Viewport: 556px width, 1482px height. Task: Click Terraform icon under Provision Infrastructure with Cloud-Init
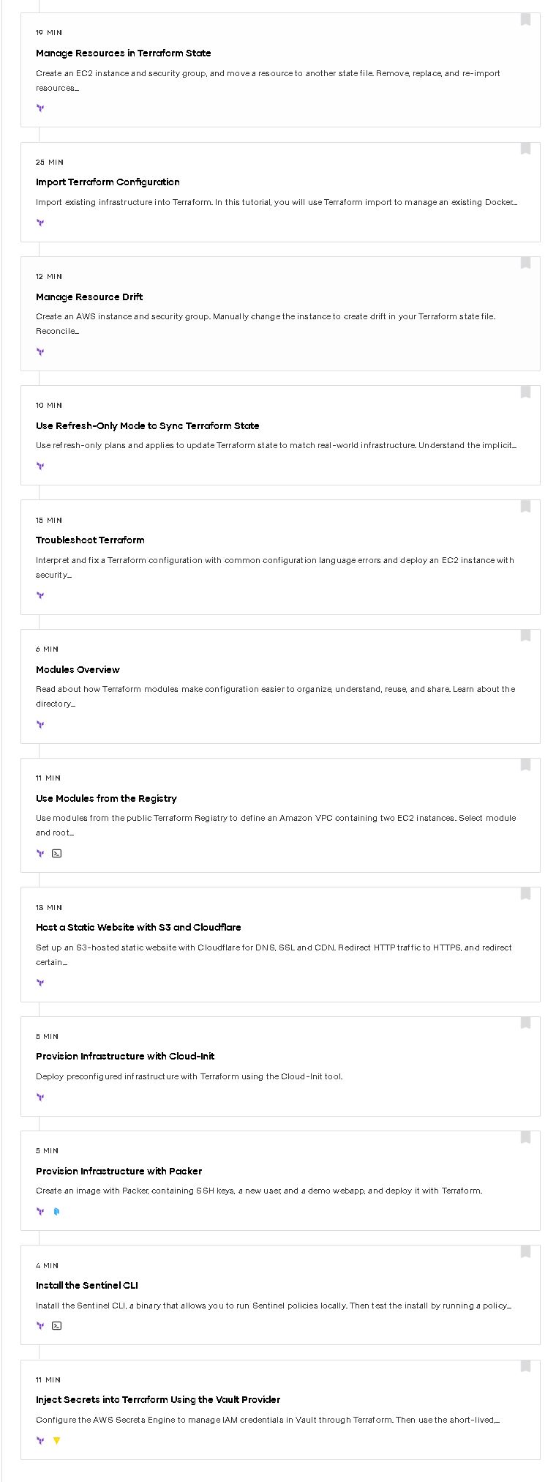click(x=40, y=1098)
